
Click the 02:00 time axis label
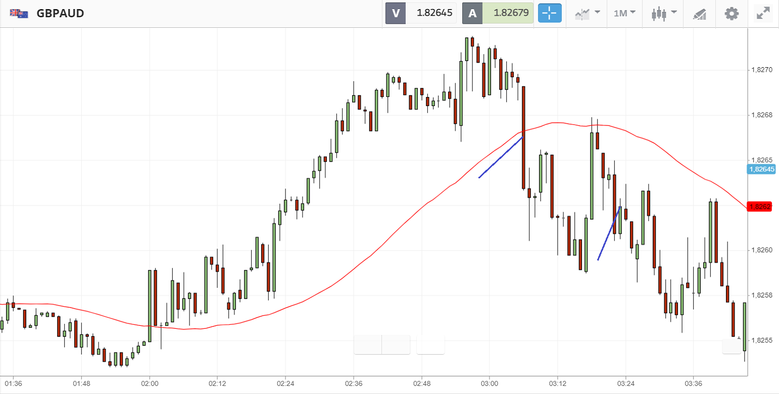[x=150, y=383]
